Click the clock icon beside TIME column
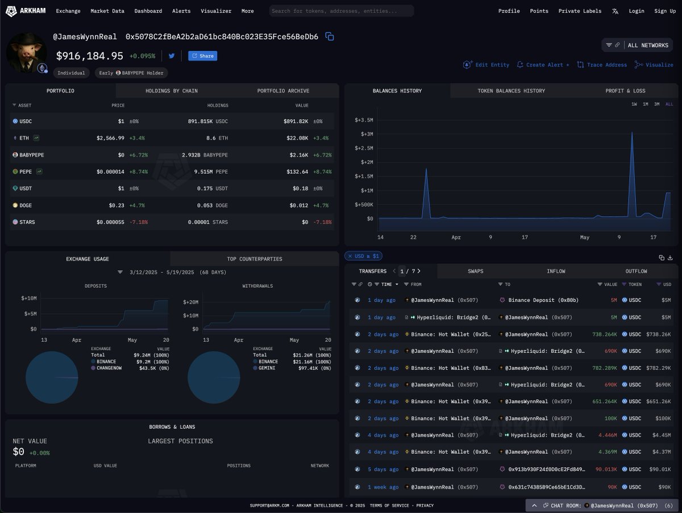Image resolution: width=682 pixels, height=513 pixels. coord(370,284)
